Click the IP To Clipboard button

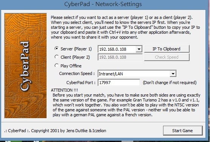click(x=167, y=49)
